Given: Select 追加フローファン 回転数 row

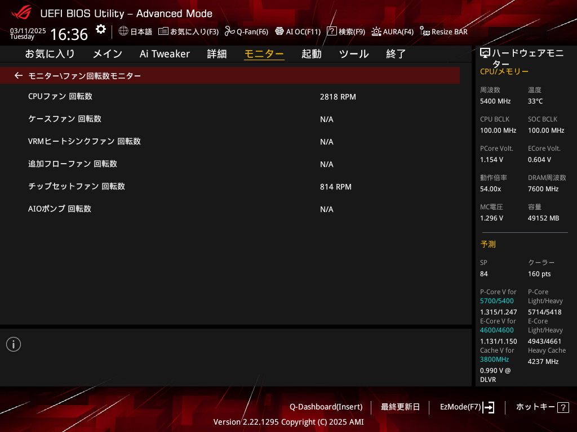Looking at the screenshot, I should pyautogui.click(x=230, y=164).
